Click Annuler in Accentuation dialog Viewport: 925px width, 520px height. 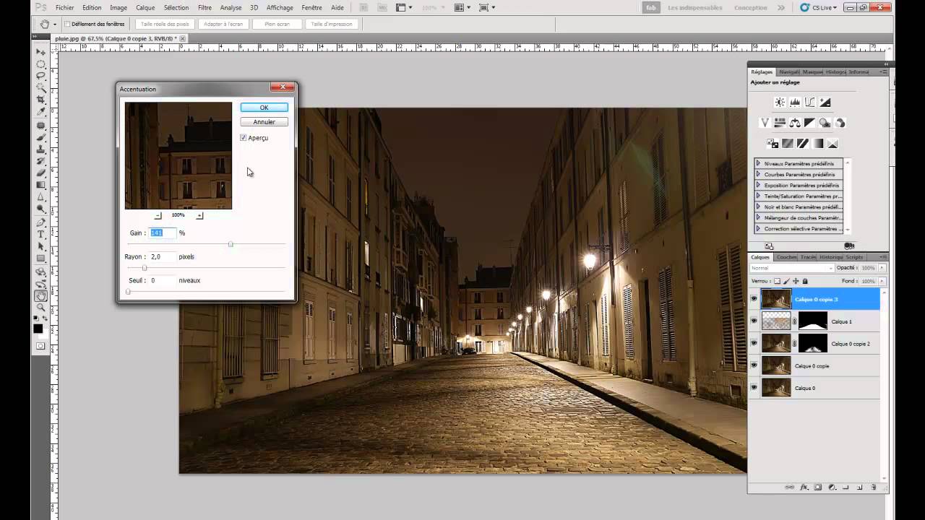264,122
